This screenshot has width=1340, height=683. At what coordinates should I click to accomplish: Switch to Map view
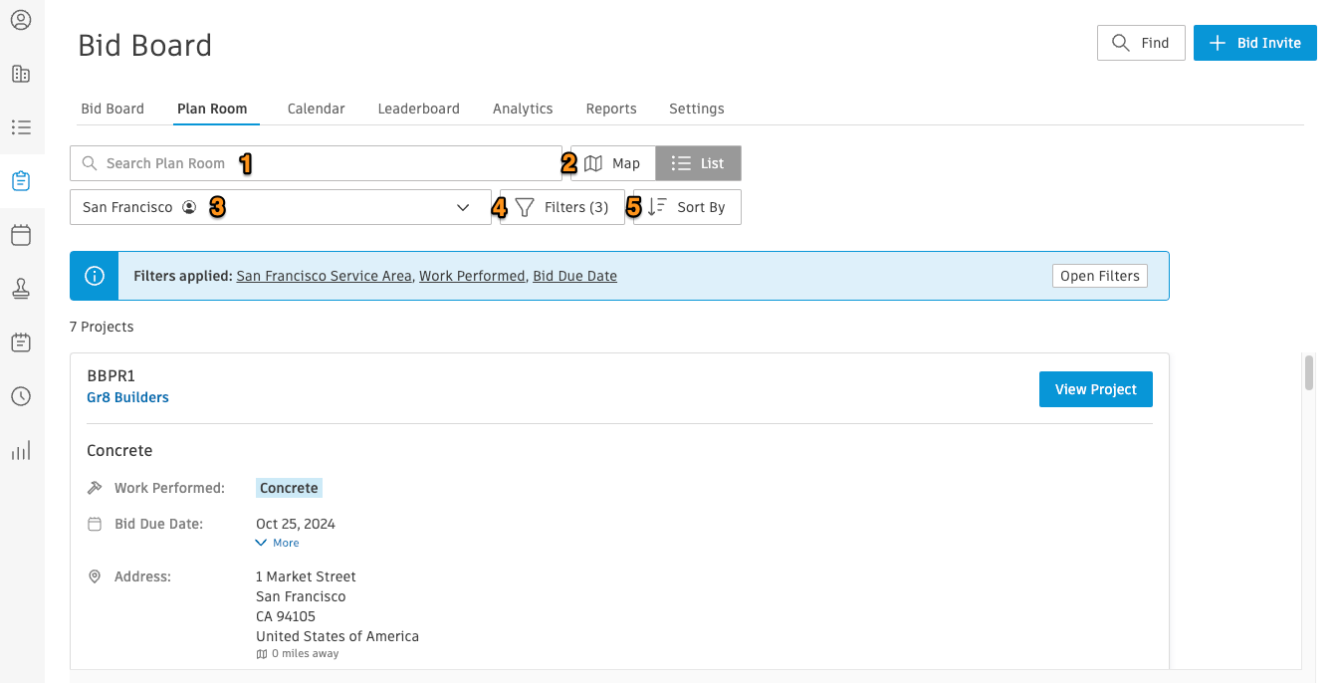611,162
